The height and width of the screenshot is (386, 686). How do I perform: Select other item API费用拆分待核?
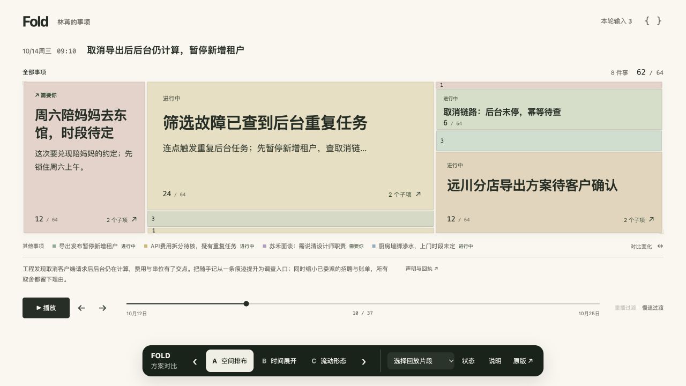199,246
